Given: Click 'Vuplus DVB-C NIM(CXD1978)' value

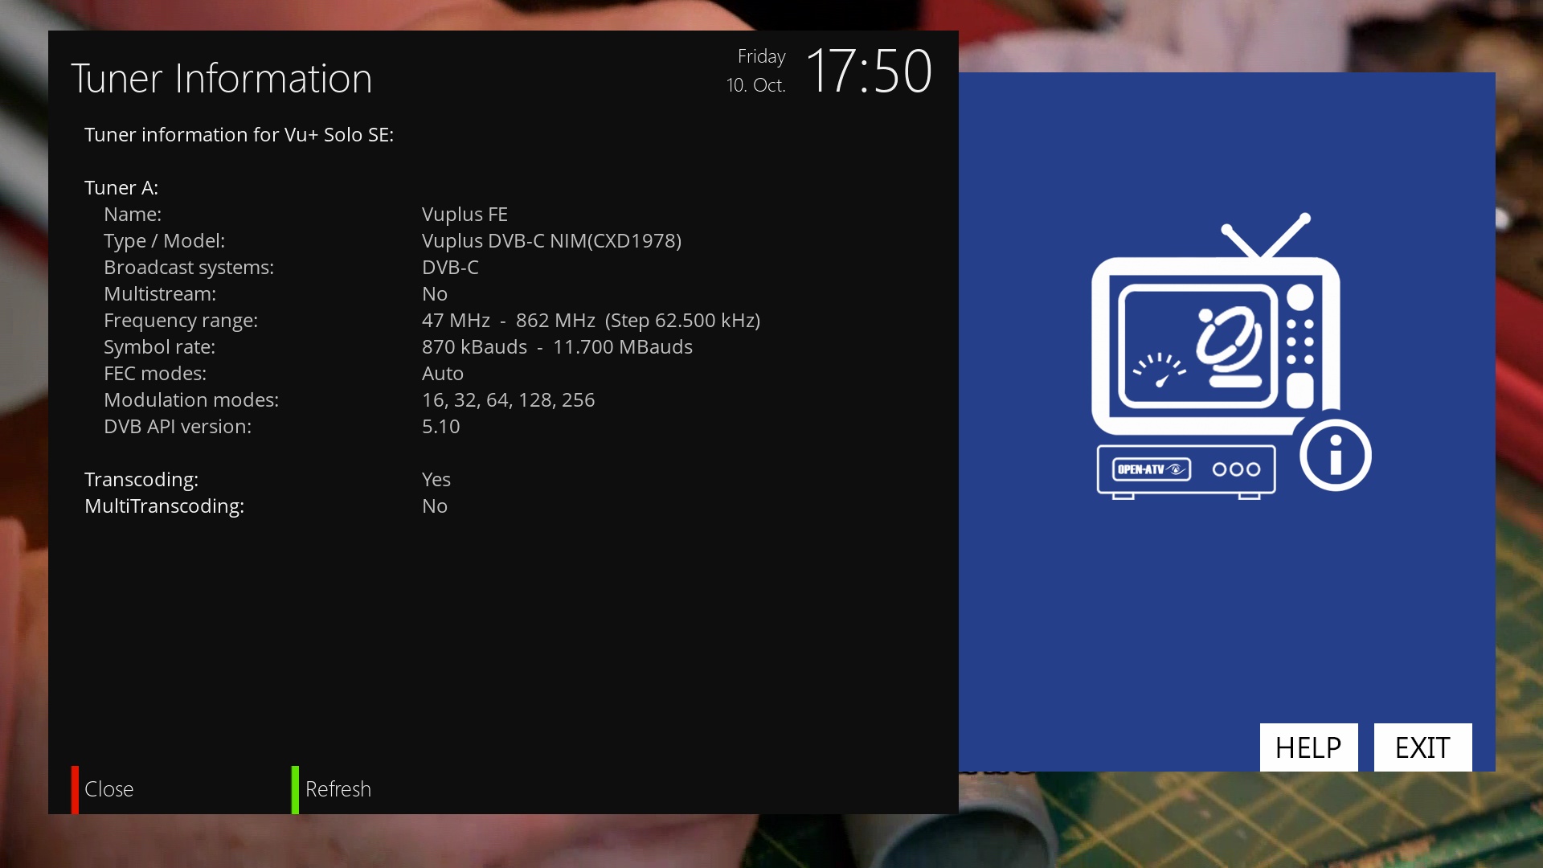Looking at the screenshot, I should [551, 241].
